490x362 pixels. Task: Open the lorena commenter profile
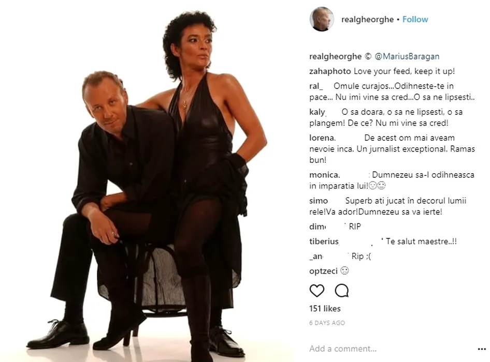click(x=323, y=138)
